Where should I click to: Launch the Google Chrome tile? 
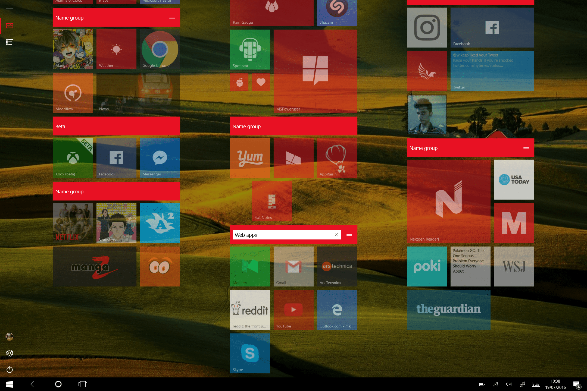[160, 49]
